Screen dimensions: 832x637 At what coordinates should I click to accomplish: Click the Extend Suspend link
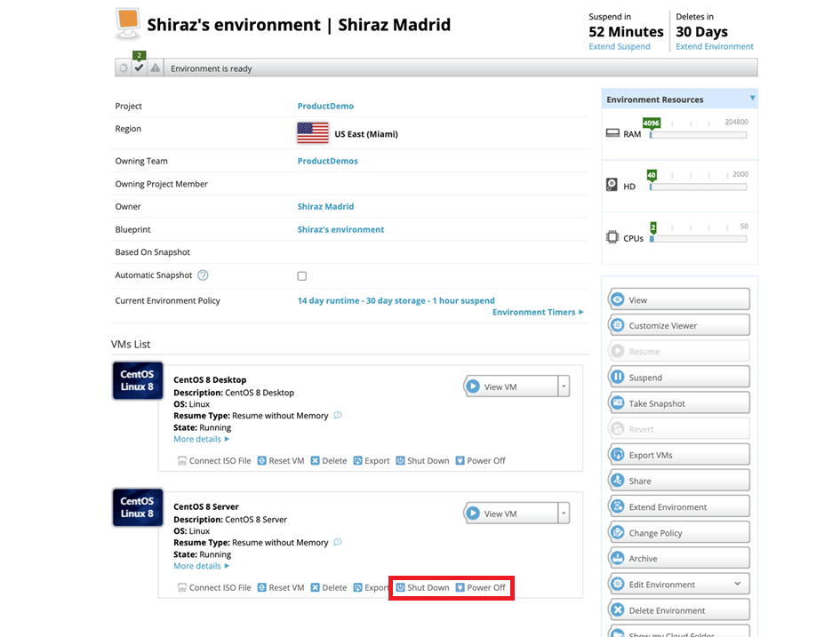[620, 46]
